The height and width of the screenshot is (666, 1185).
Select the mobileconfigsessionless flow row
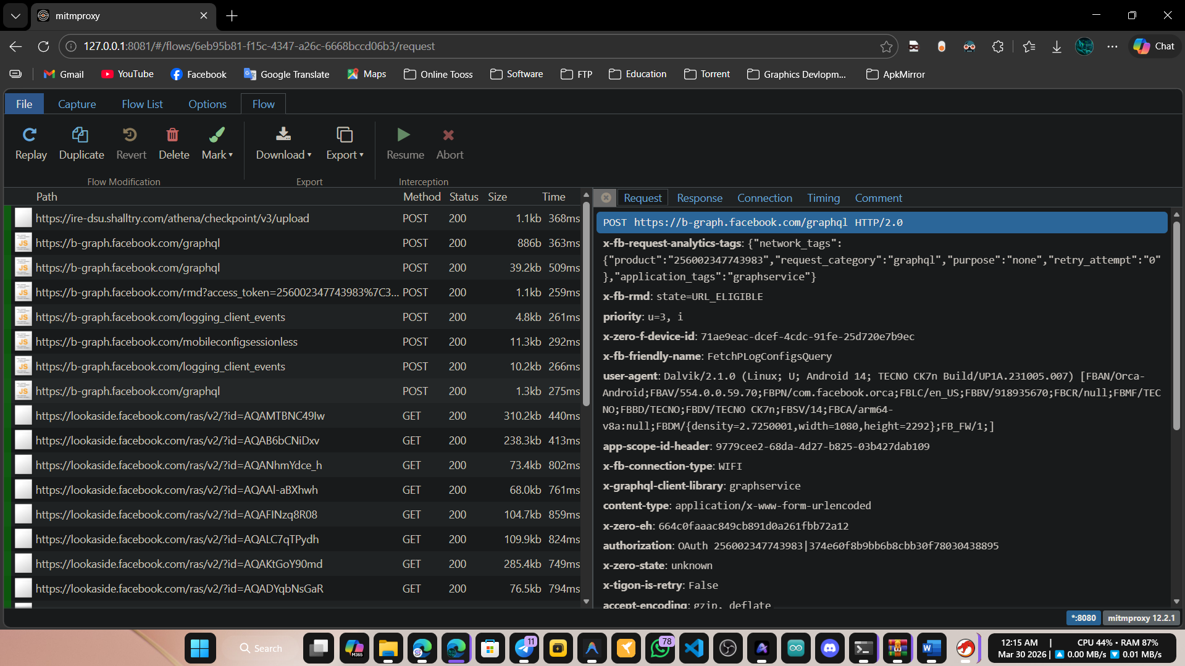click(167, 341)
